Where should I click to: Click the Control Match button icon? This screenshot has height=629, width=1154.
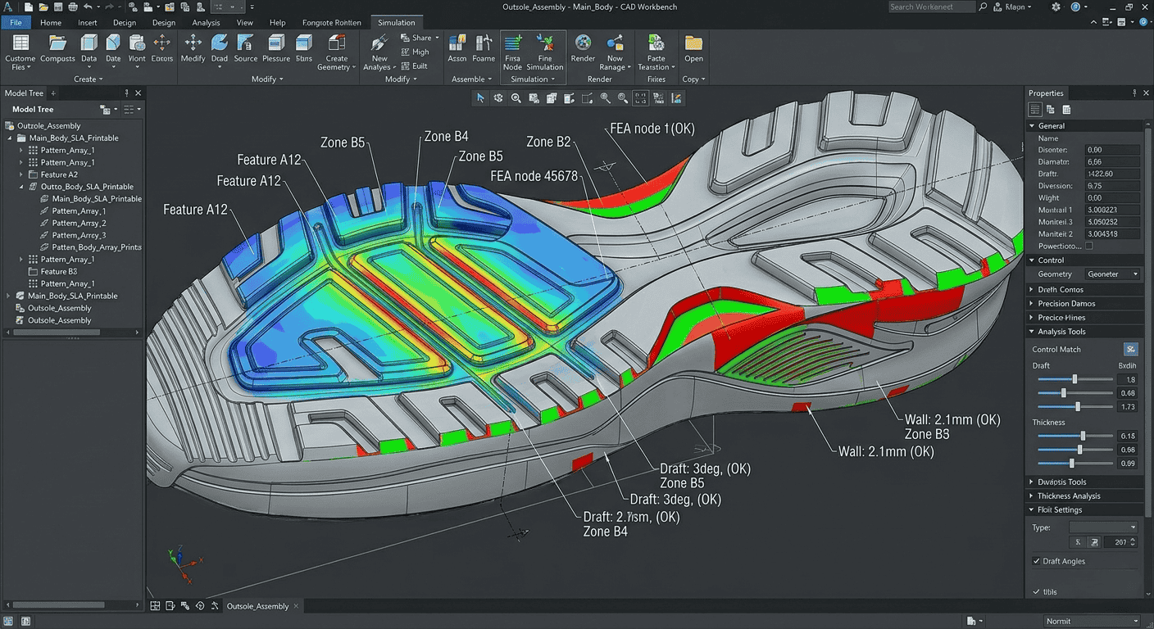pyautogui.click(x=1131, y=349)
